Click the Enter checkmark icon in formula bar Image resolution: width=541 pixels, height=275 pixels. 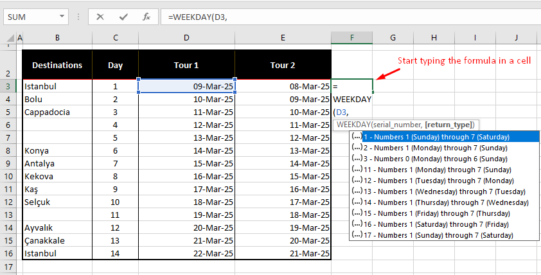point(123,17)
